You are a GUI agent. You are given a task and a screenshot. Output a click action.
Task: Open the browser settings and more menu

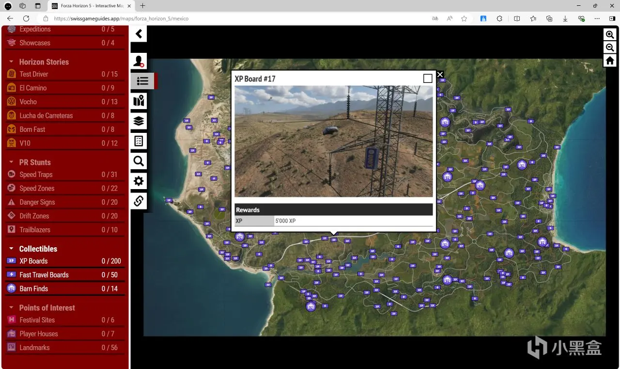coord(597,18)
